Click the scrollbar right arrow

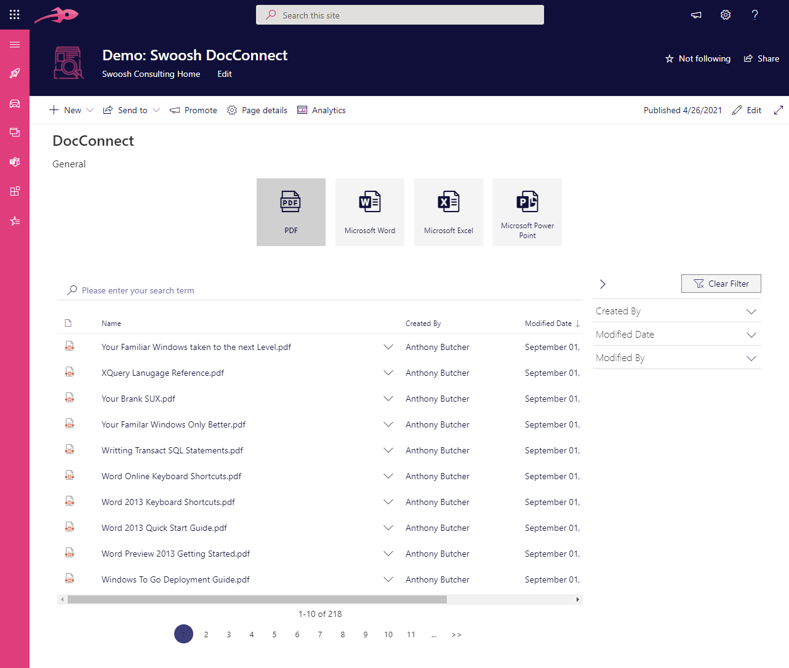577,599
